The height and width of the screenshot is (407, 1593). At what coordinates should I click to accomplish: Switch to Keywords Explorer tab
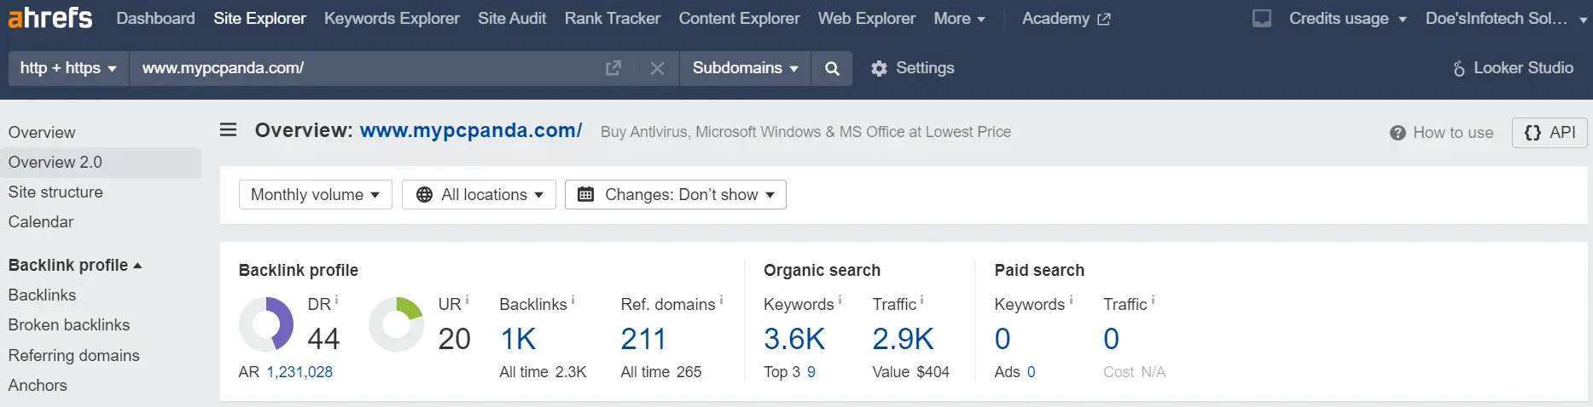(x=392, y=18)
